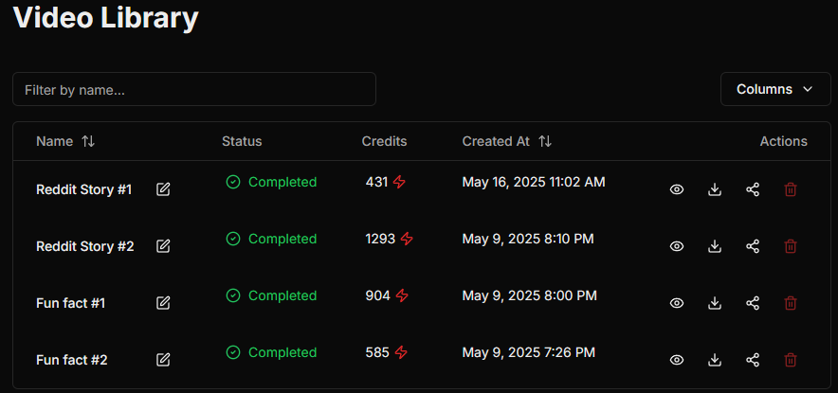Preview Reddit Story #1 with eye icon
Screen dimensions: 838x393
click(677, 189)
